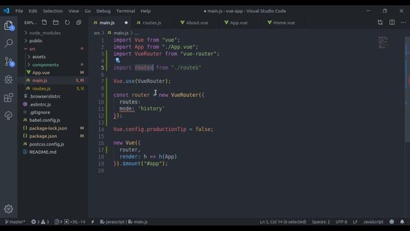Screen dimensions: 410x231
Task: Refresh the Explorer file tree
Action: [67, 22]
